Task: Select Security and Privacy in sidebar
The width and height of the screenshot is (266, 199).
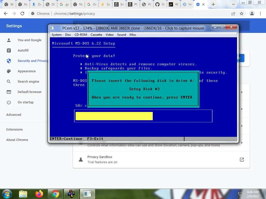Action: coord(32,61)
